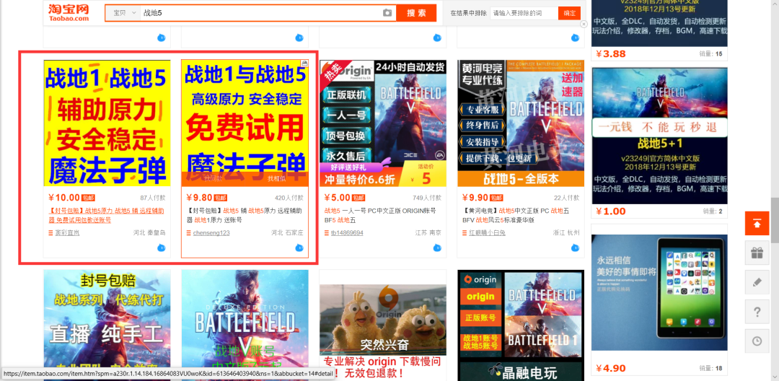Click 找相似 on the ¥9.80 product image

[276, 179]
